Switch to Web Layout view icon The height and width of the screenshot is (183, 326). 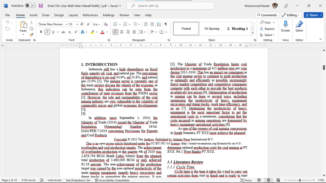278,180
